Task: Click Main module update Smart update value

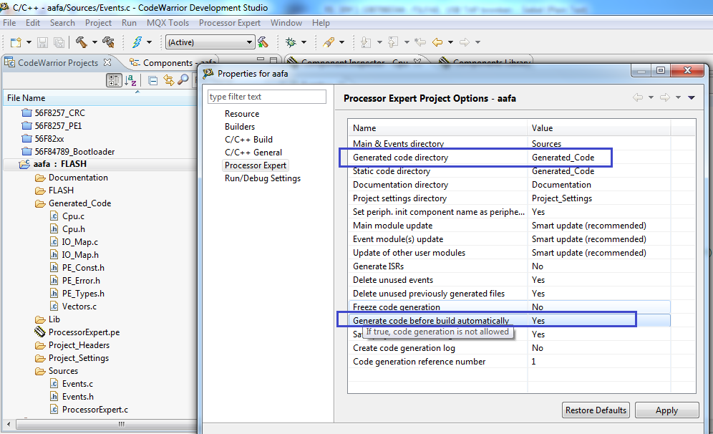Action: point(589,225)
